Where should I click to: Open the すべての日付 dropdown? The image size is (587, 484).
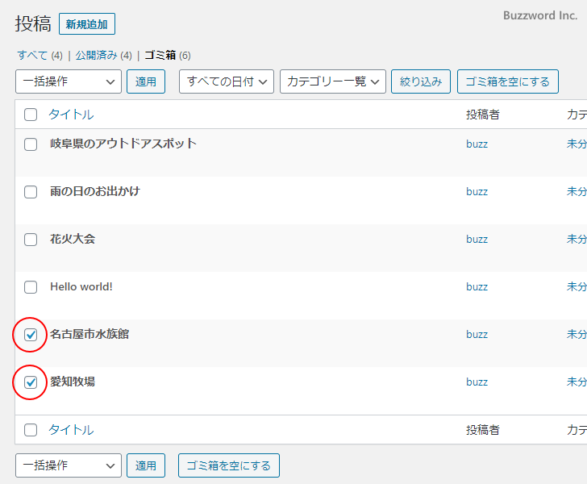click(227, 81)
